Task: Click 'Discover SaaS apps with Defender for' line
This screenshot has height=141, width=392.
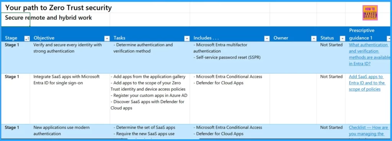Action: pos(147,102)
